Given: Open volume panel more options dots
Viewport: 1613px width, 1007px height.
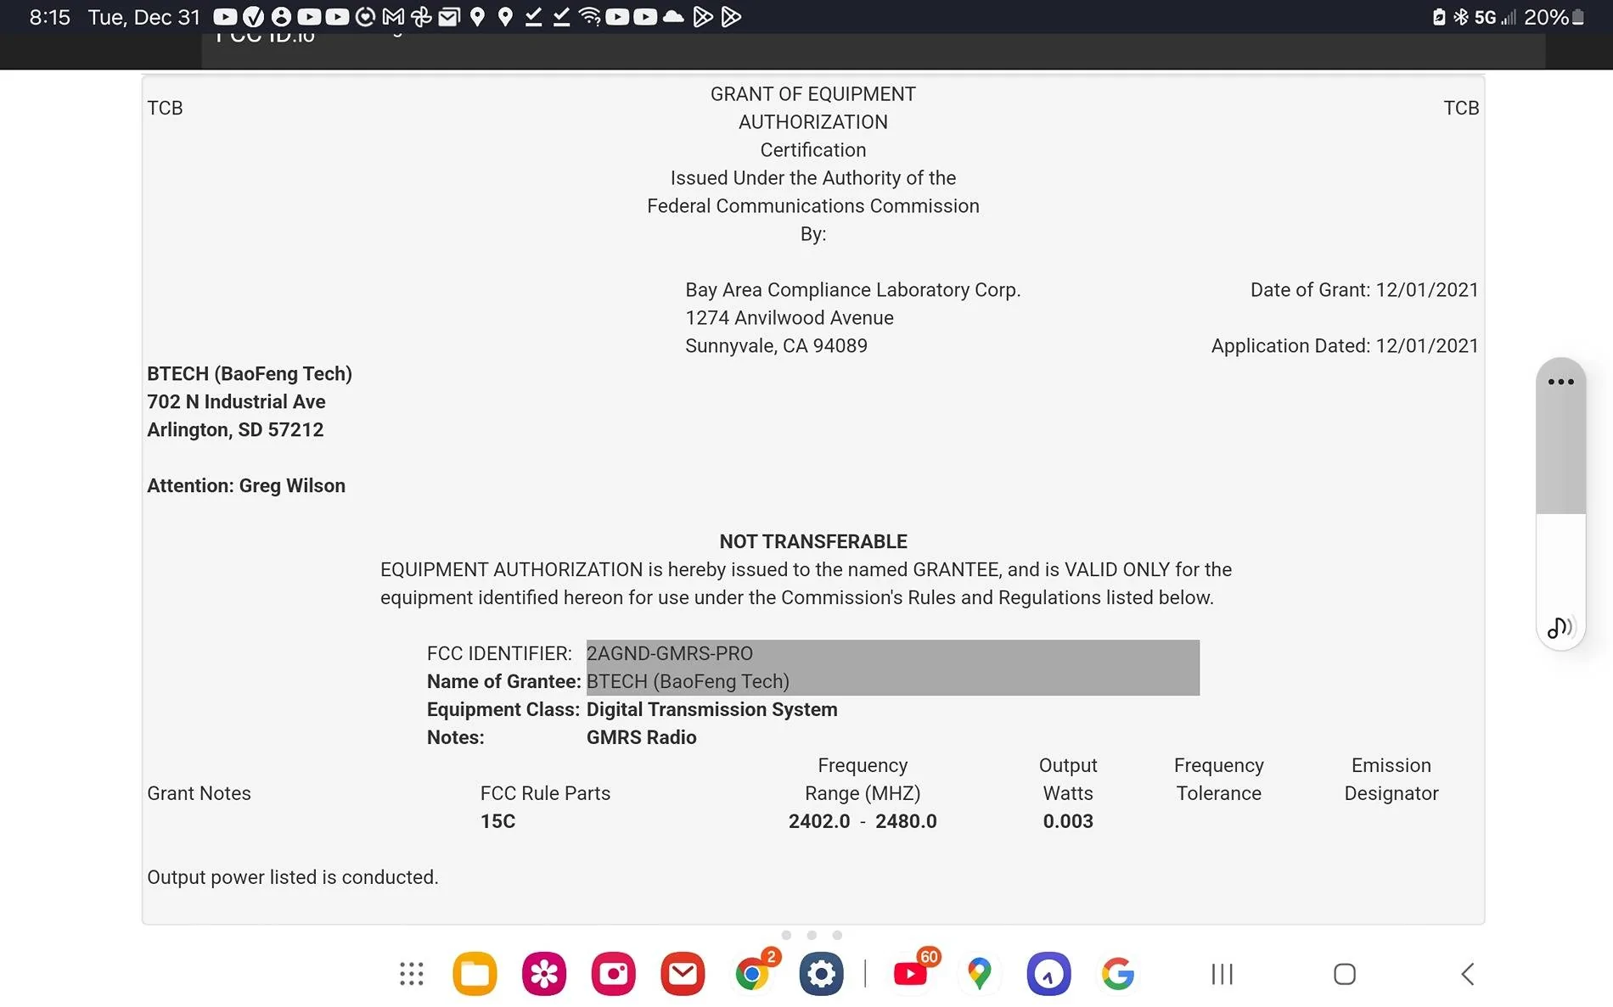Looking at the screenshot, I should [x=1561, y=382].
